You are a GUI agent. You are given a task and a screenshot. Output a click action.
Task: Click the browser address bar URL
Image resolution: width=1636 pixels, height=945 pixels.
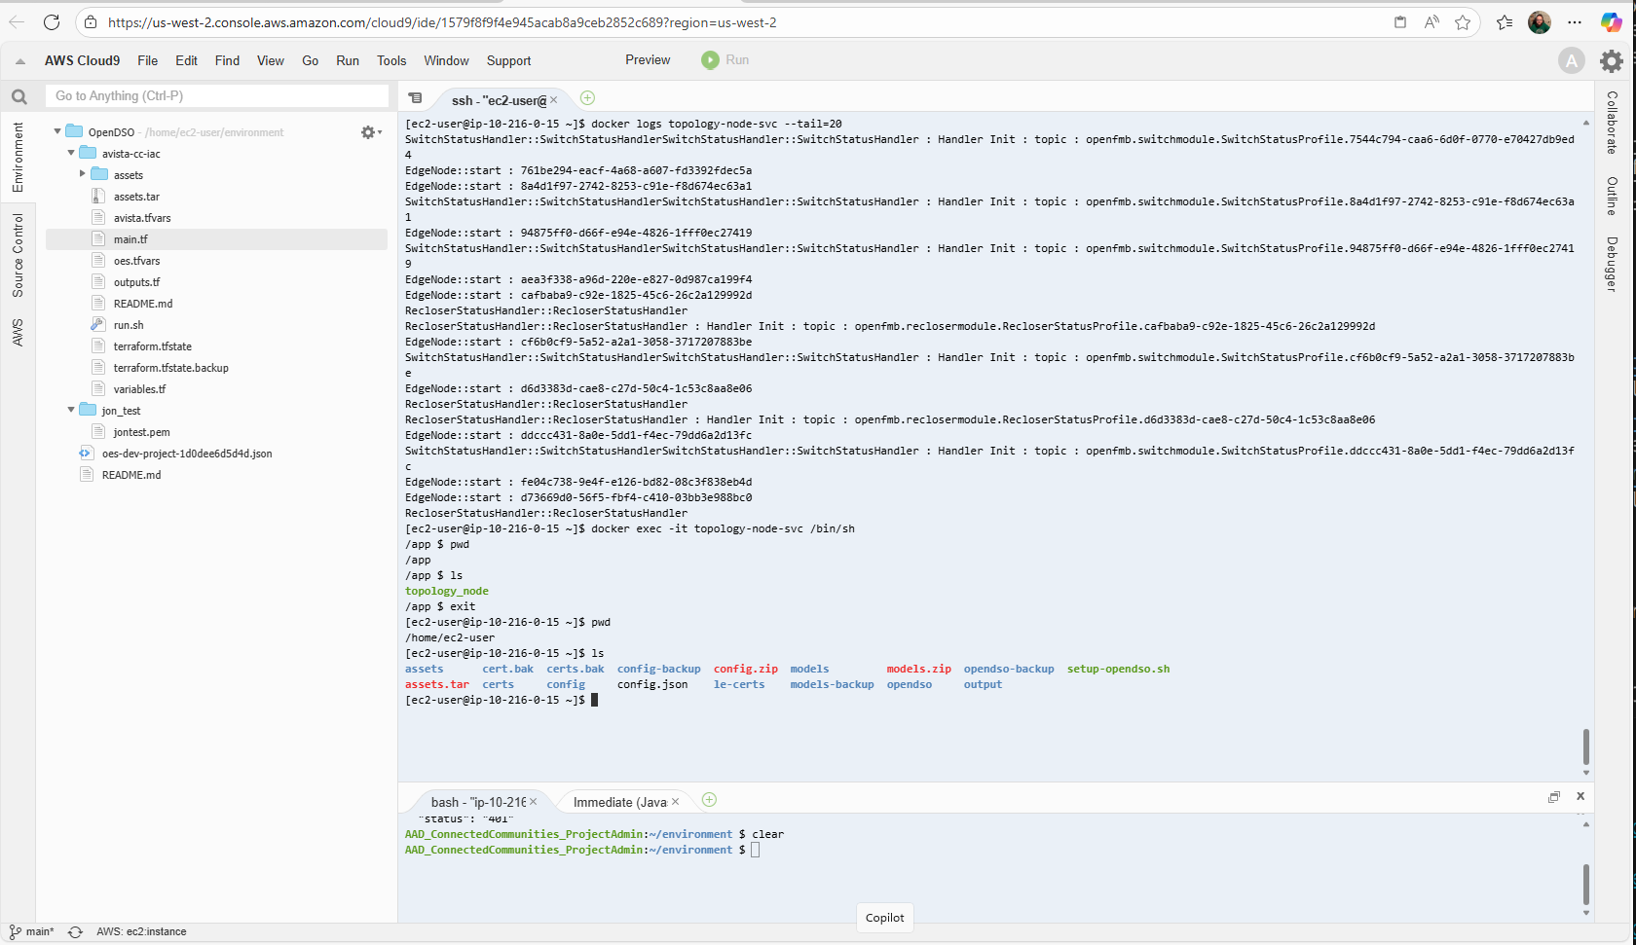click(442, 22)
